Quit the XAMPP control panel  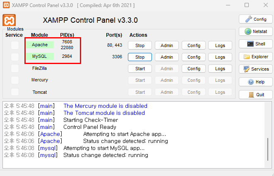pos(255,94)
